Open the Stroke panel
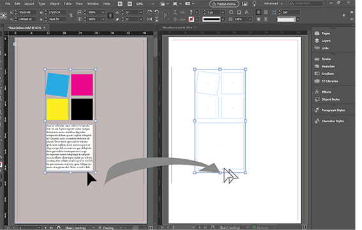This screenshot has height=230, width=362. 322,59
